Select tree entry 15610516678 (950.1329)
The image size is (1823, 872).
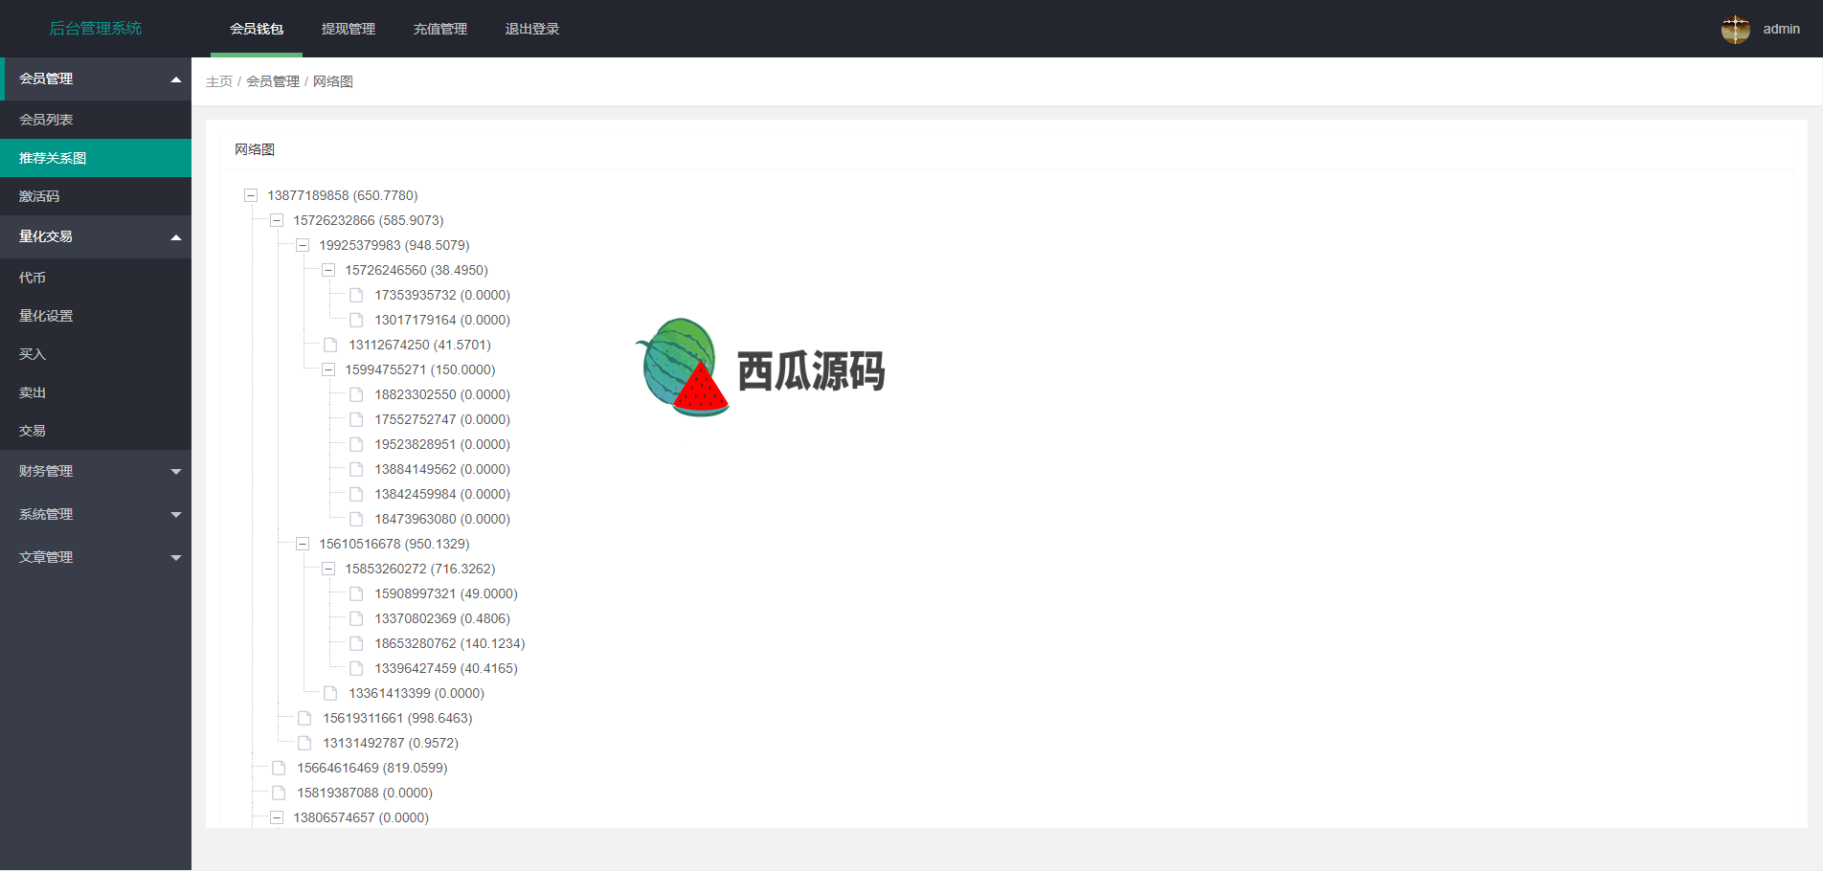click(x=394, y=544)
